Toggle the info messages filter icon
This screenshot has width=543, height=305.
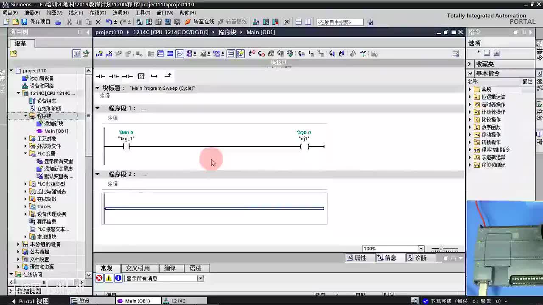point(118,278)
